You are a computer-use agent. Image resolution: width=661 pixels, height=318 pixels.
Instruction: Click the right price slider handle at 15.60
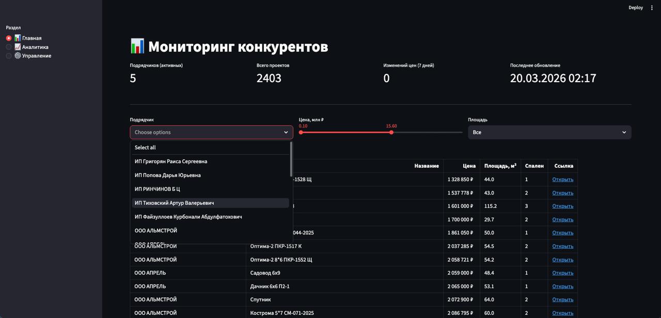(x=391, y=132)
